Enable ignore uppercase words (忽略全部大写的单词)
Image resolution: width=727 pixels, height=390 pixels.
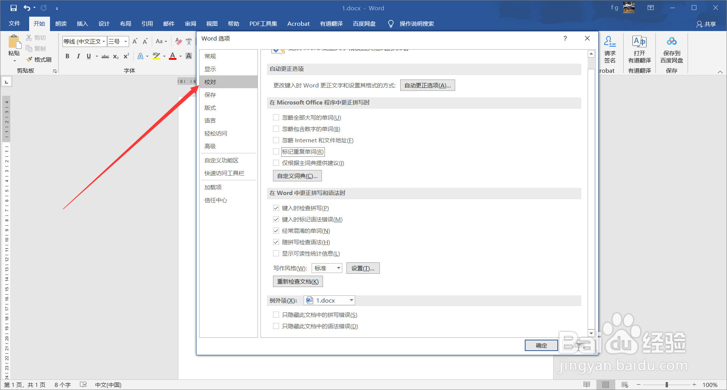276,117
